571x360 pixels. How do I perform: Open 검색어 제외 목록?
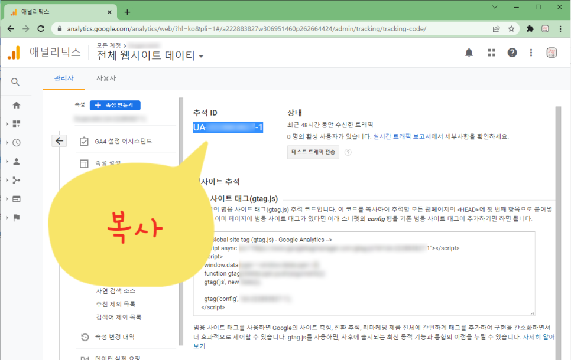click(118, 317)
